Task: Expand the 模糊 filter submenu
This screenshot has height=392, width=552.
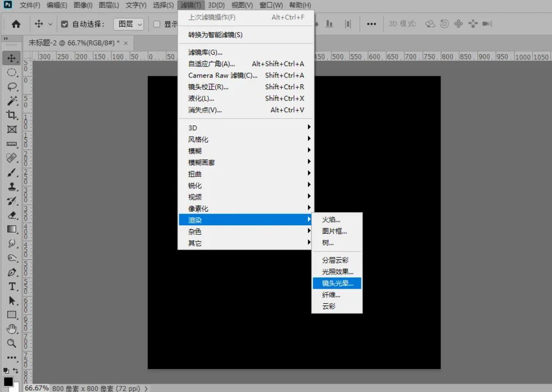Action: (x=194, y=150)
